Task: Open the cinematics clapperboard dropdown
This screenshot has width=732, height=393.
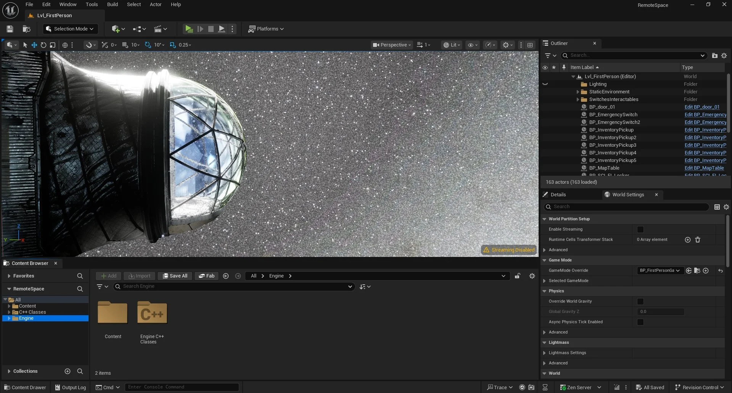Action: pos(160,29)
